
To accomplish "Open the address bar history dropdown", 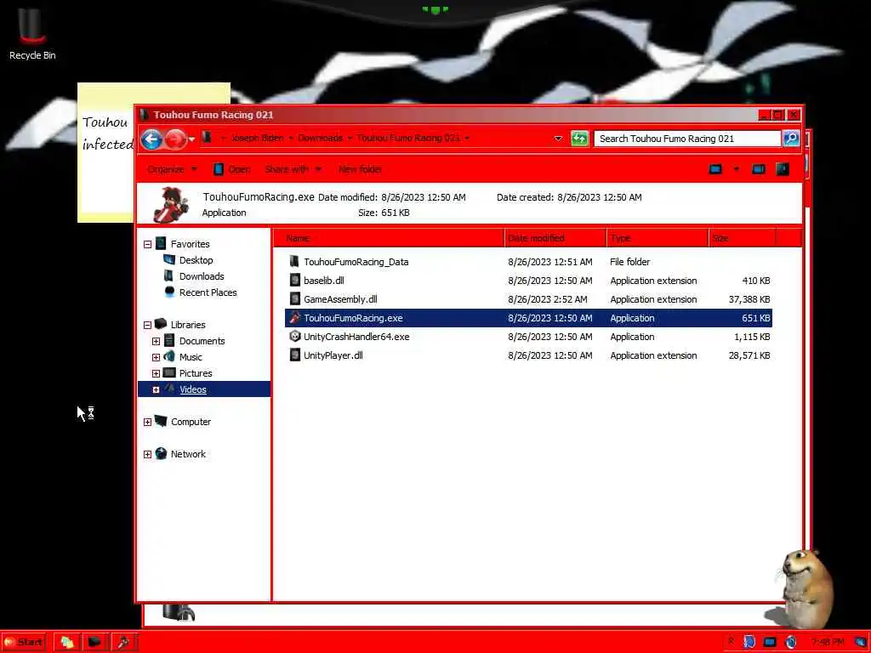I will tap(558, 139).
